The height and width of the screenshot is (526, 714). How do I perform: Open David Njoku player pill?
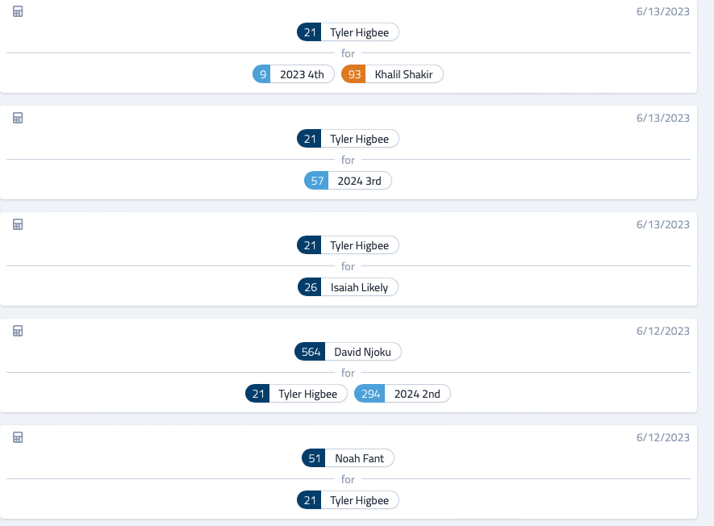tap(348, 352)
